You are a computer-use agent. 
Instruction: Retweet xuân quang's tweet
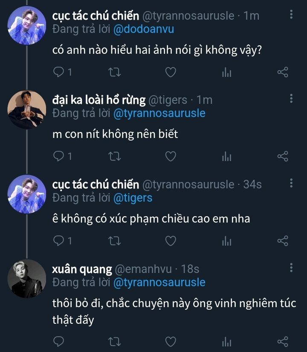click(115, 342)
